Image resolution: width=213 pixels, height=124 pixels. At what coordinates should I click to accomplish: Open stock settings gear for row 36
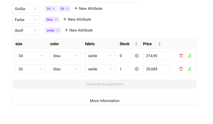pos(137,69)
